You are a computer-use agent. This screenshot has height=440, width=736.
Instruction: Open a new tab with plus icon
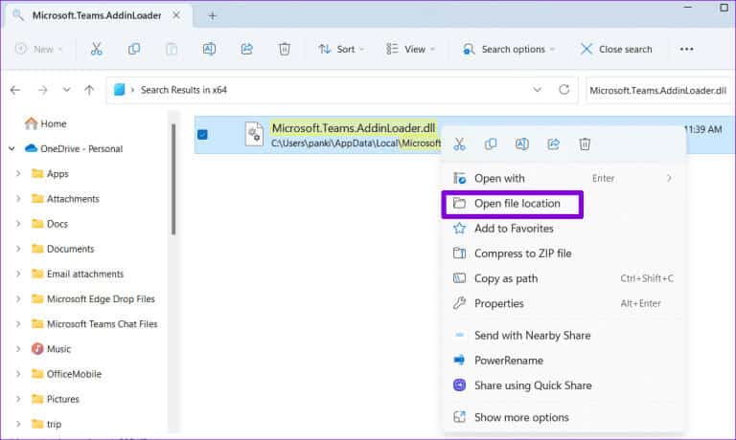pyautogui.click(x=212, y=16)
